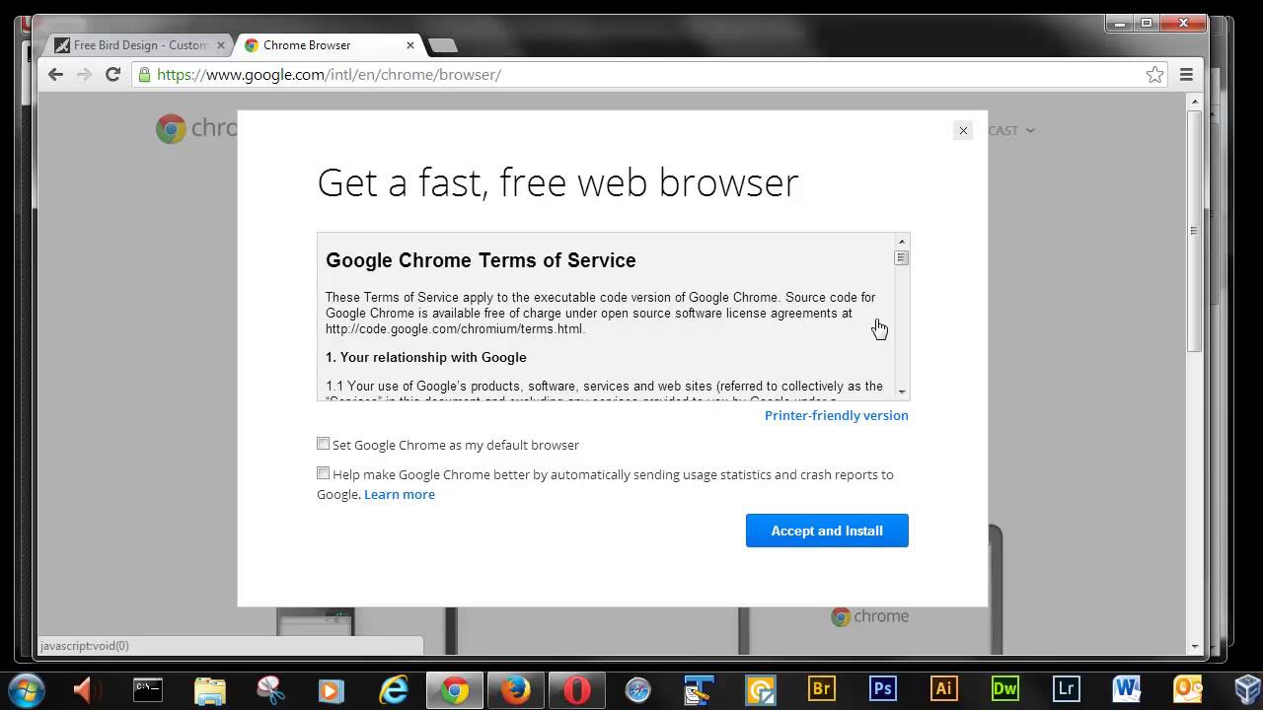The width and height of the screenshot is (1263, 710).
Task: Open the Printer-friendly version link
Action: [x=837, y=415]
